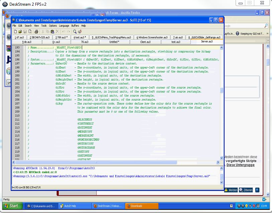Click the Diese Untergruppe link

pos(241,165)
